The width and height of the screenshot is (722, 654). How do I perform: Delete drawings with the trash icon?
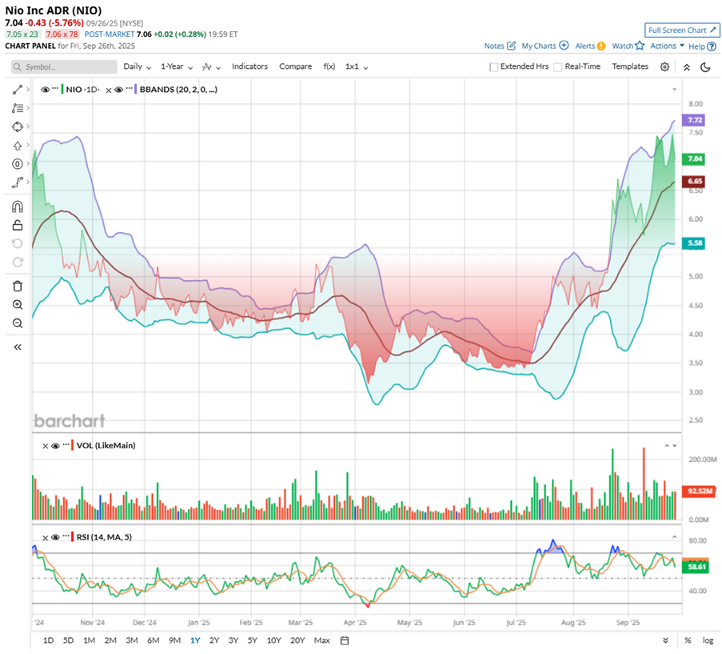pos(18,287)
